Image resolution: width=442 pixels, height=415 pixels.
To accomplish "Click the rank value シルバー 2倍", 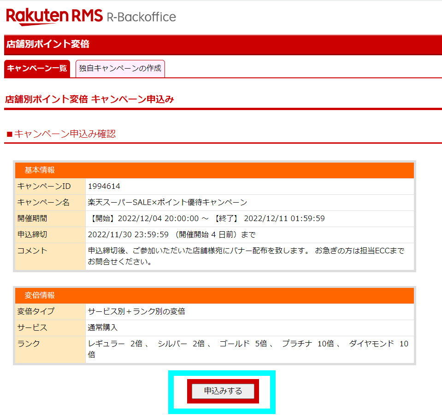I will coord(181,344).
